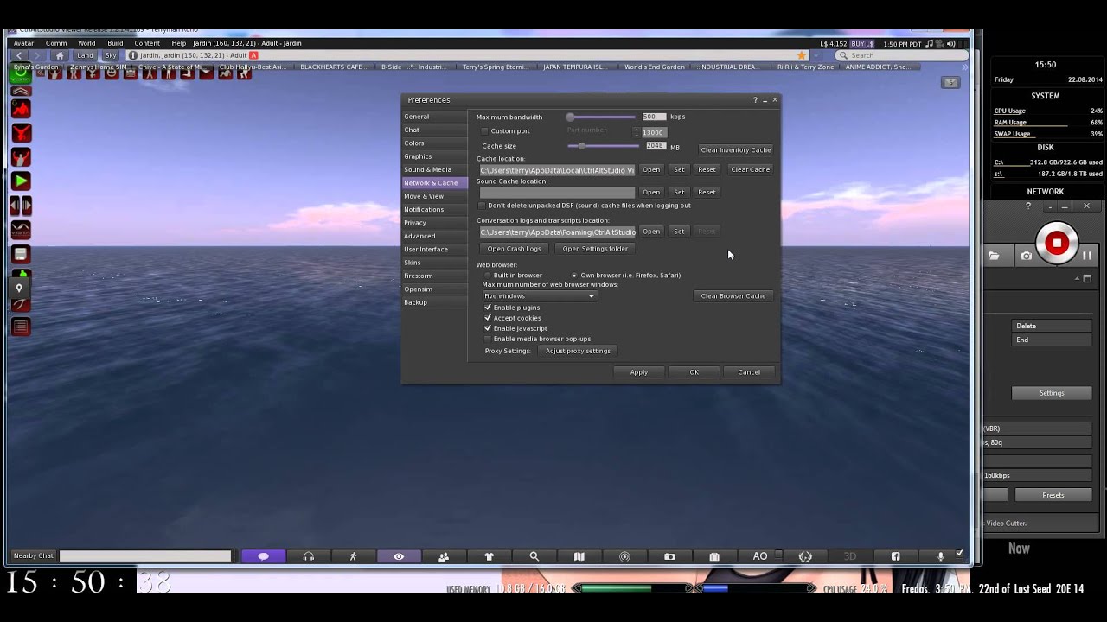Select the Built-in browser radio option
Image resolution: width=1107 pixels, height=622 pixels.
click(487, 276)
